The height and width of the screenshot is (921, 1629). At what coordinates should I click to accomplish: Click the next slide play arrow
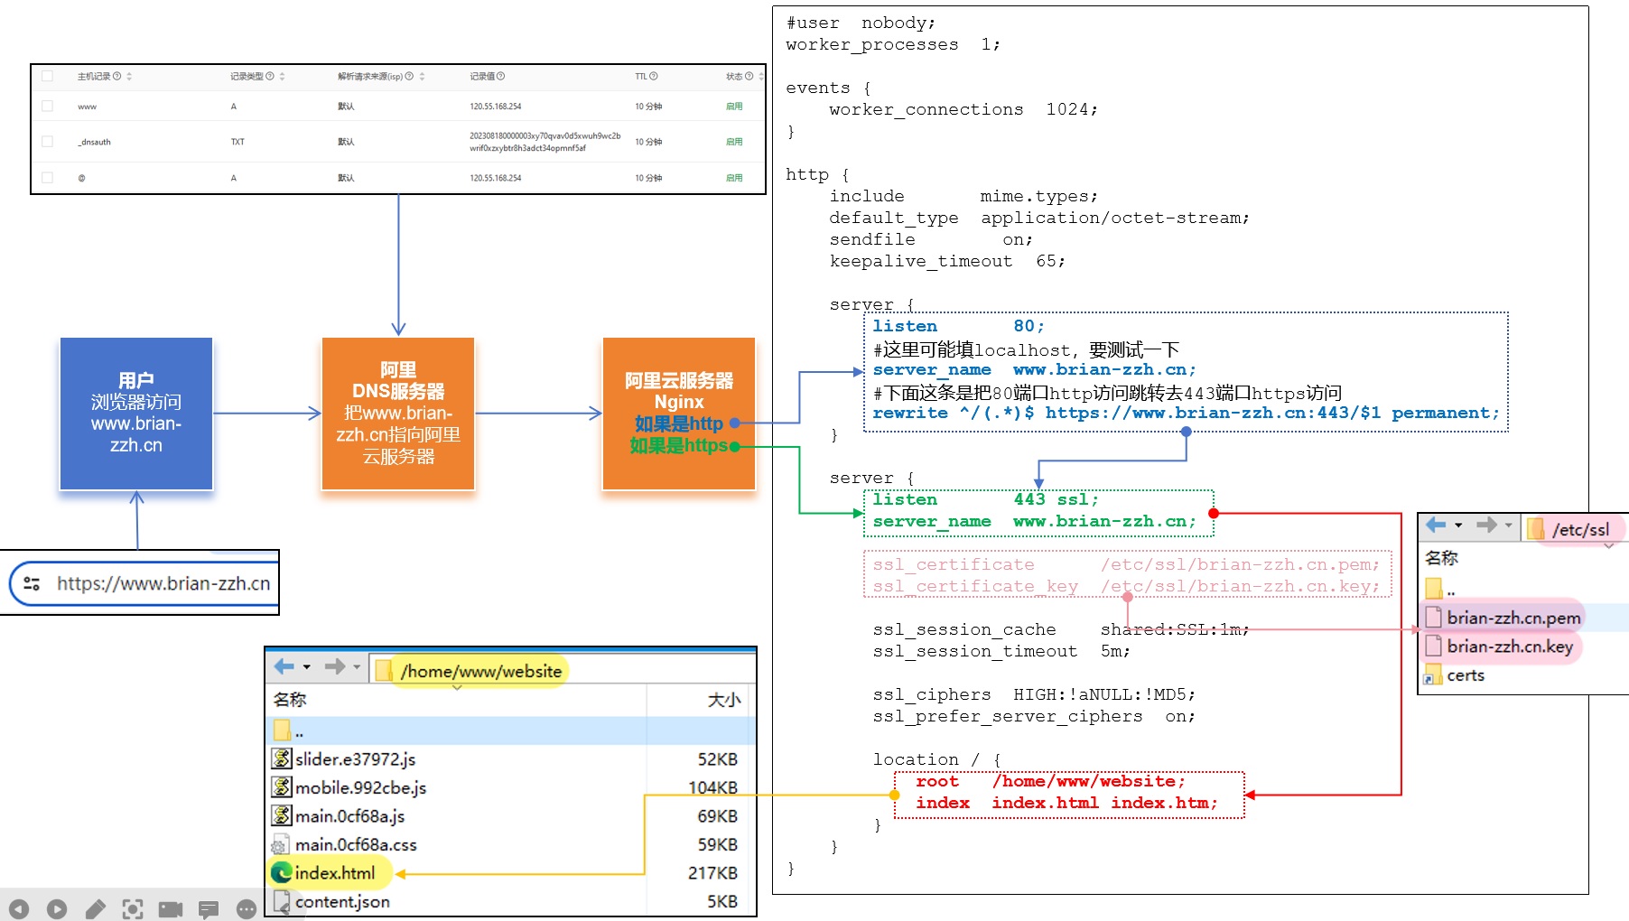tap(57, 908)
